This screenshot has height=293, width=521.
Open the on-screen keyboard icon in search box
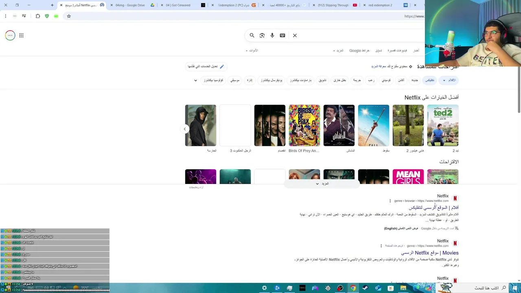coord(282,35)
